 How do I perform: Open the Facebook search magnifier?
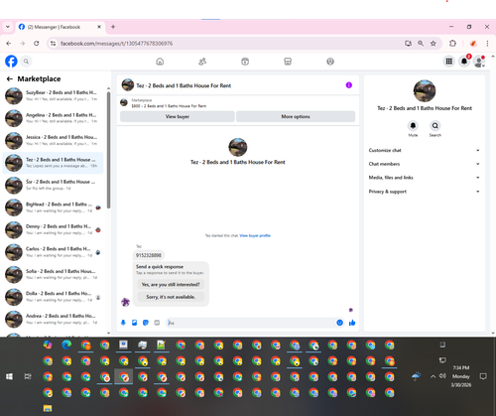[26, 62]
